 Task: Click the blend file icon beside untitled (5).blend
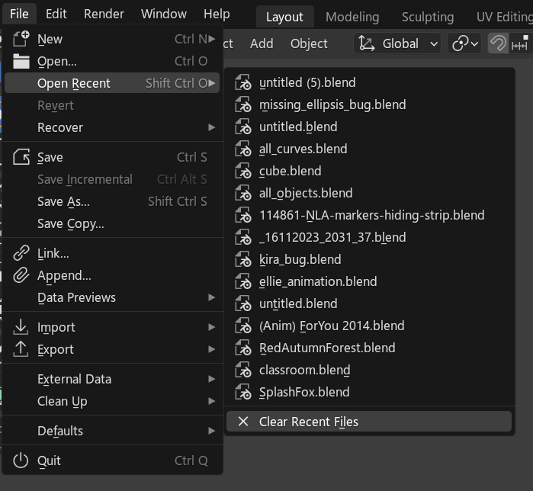point(243,82)
